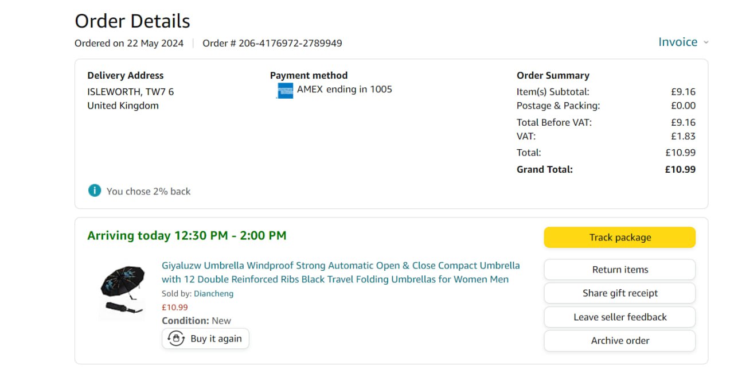Click the red £10.99 item price
The height and width of the screenshot is (373, 734).
tap(174, 307)
